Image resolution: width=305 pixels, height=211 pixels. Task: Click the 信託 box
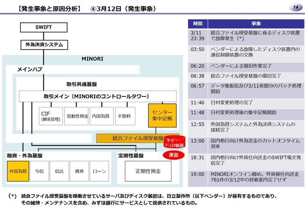(59, 171)
